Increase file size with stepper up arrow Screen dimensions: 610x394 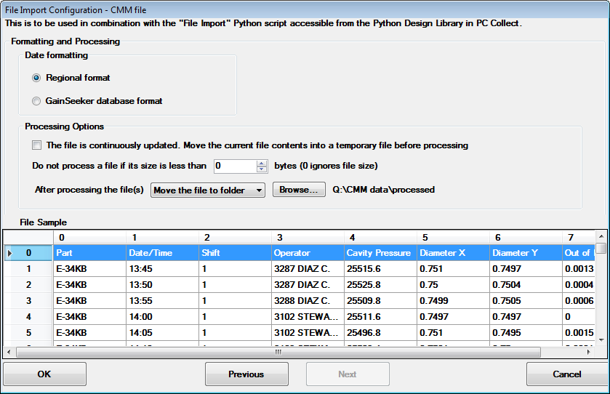pos(262,163)
